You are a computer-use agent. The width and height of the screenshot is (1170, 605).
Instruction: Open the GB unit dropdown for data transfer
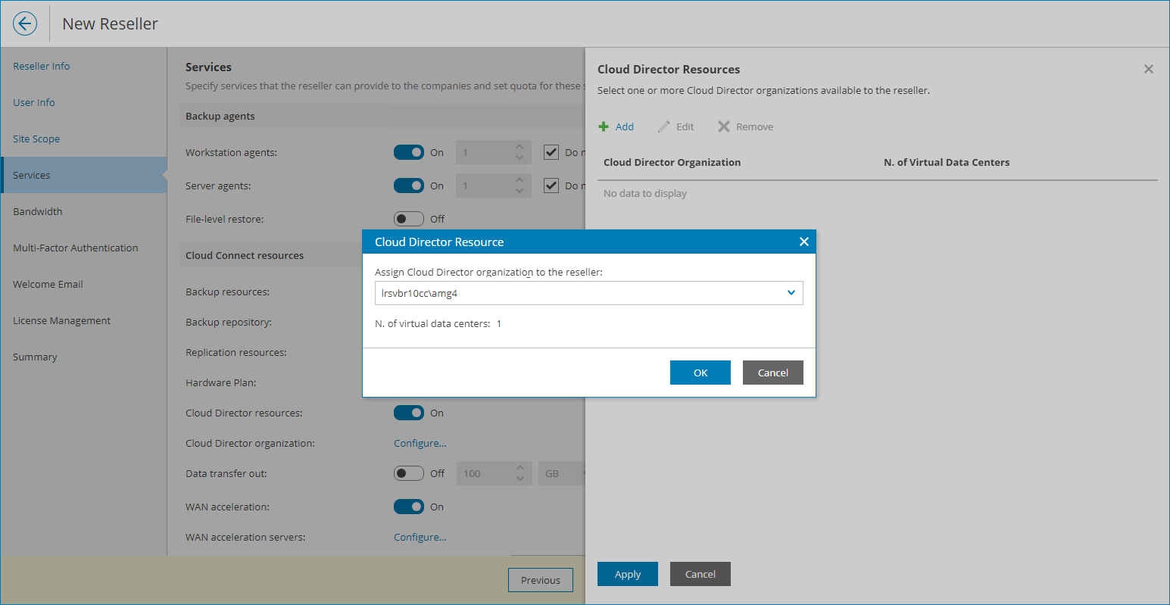coord(561,473)
